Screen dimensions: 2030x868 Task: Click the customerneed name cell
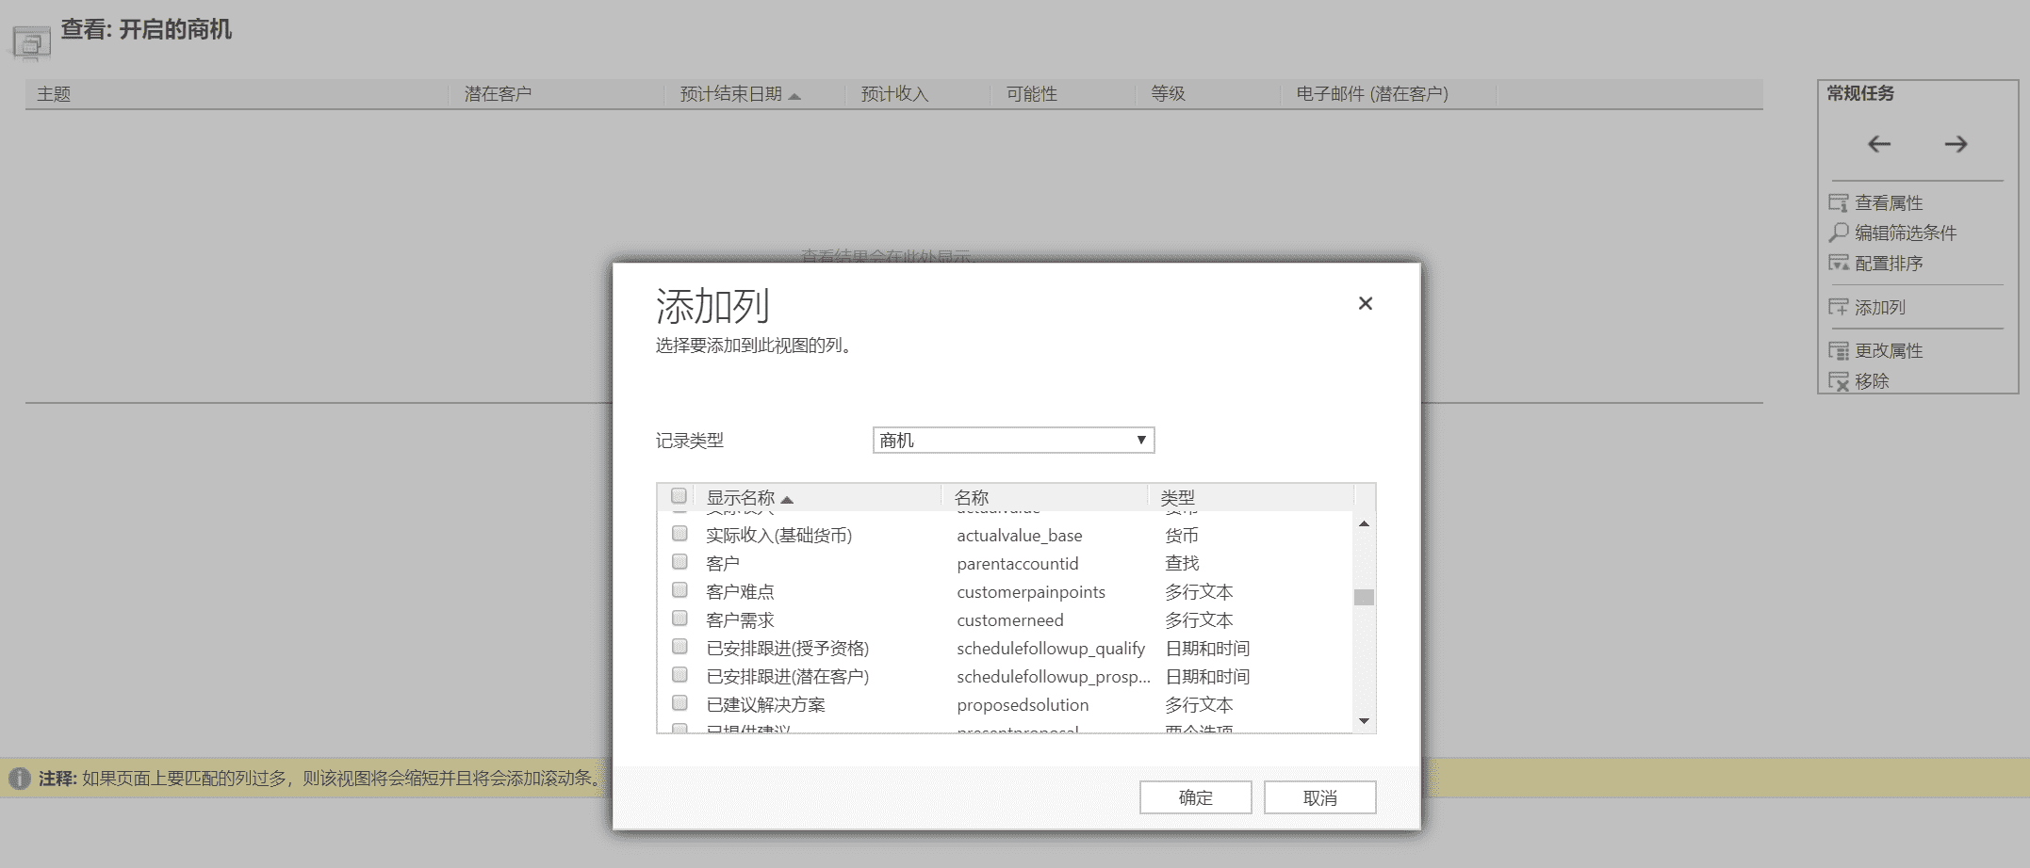(x=1009, y=620)
